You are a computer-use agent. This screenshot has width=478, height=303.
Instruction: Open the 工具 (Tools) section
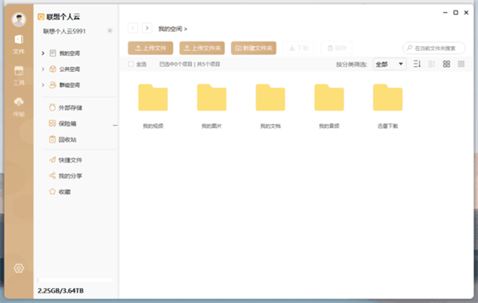(x=18, y=76)
